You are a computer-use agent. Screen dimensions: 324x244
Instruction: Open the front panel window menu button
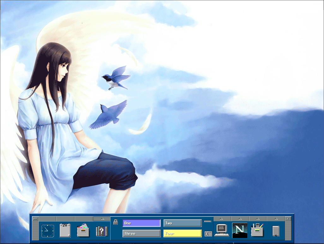pyautogui.click(x=35, y=219)
